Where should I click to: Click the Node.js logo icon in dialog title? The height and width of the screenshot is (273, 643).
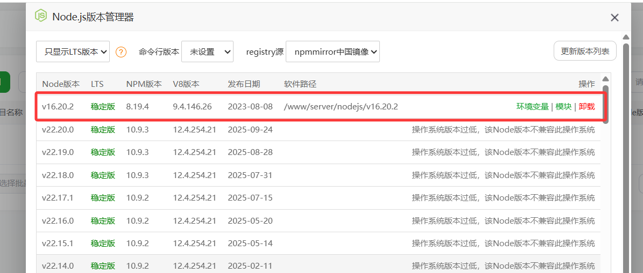(40, 16)
